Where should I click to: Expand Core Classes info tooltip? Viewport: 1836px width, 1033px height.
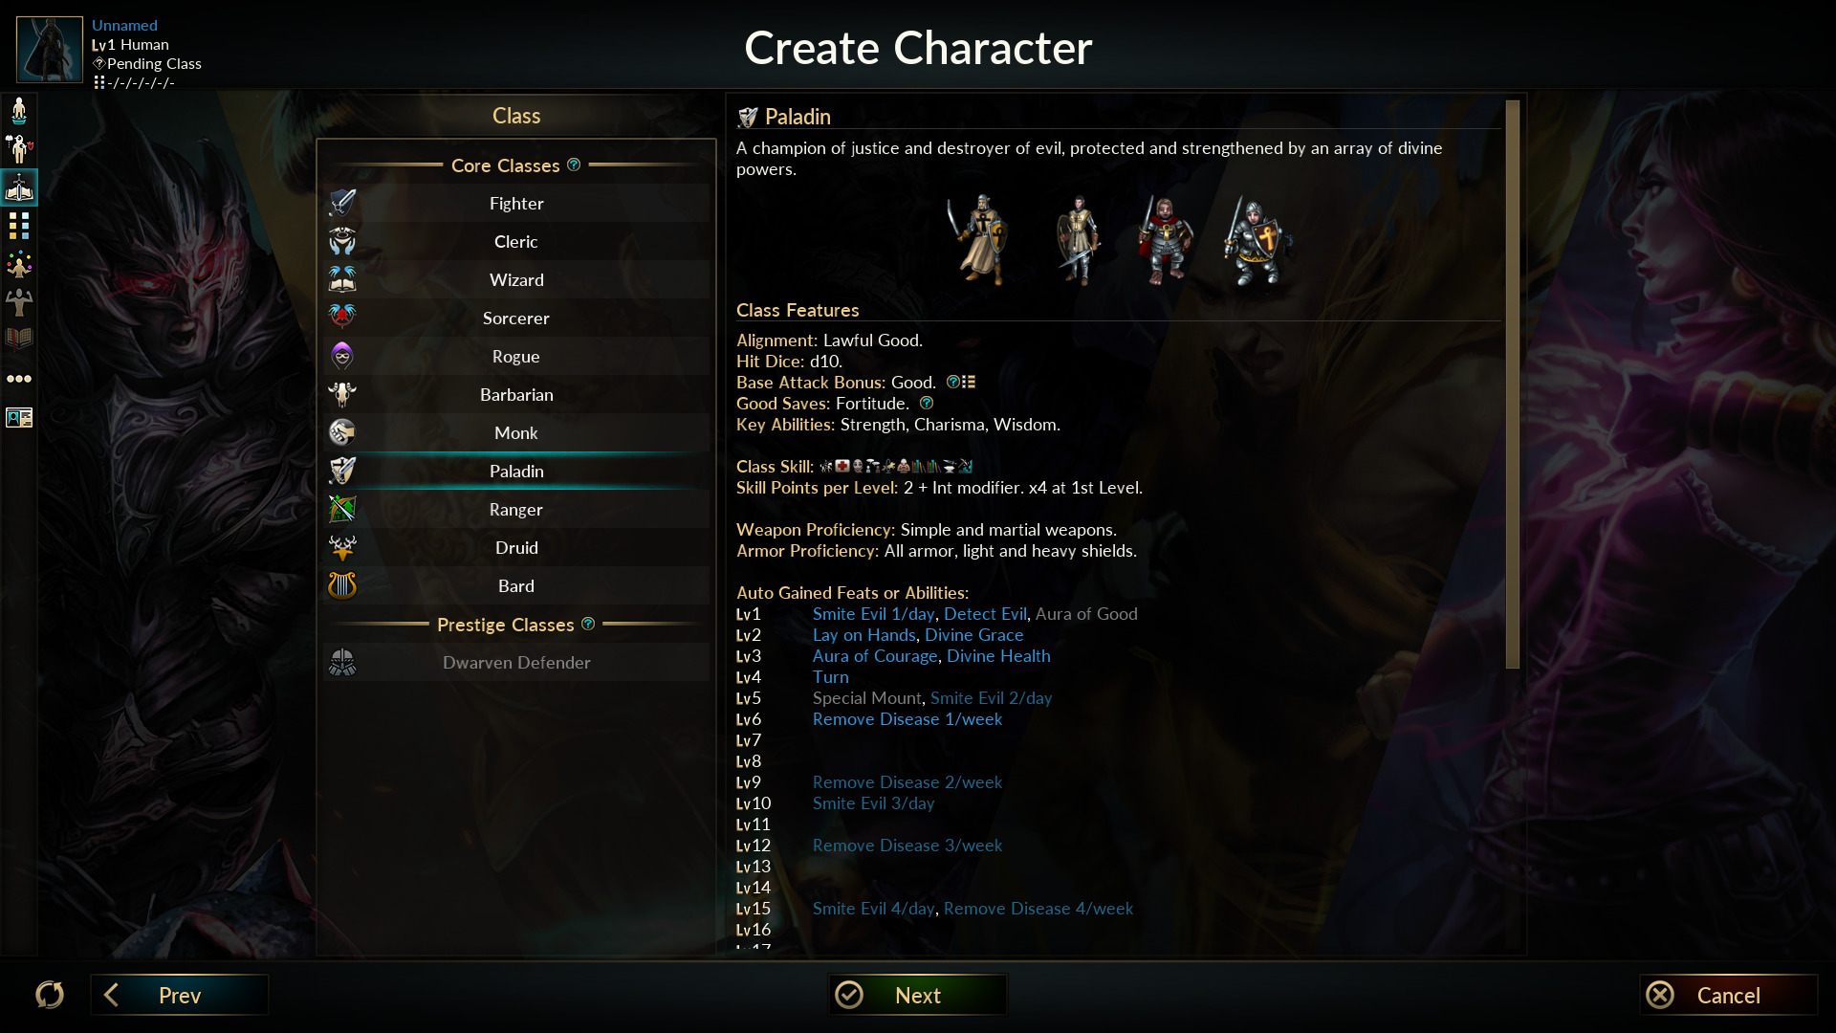tap(574, 164)
